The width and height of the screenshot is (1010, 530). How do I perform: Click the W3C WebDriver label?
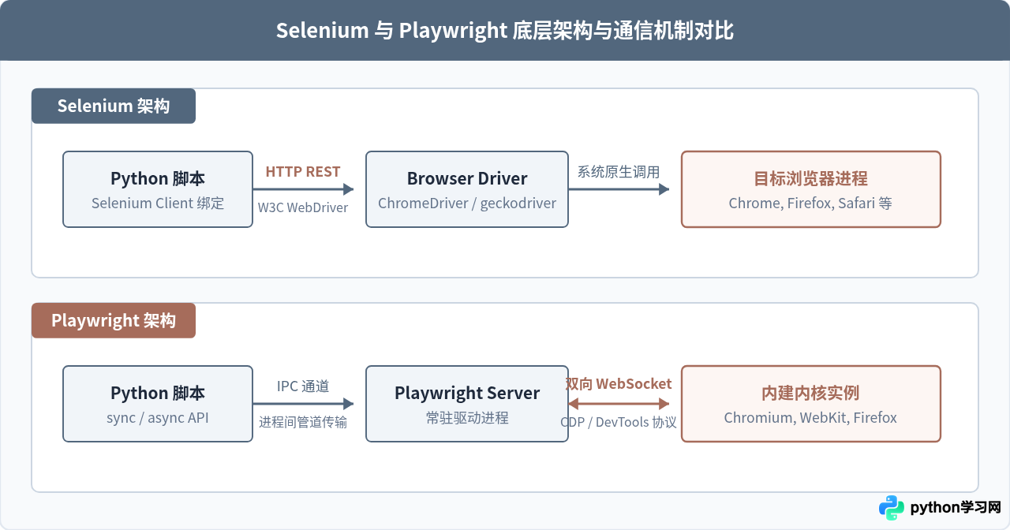pyautogui.click(x=303, y=207)
